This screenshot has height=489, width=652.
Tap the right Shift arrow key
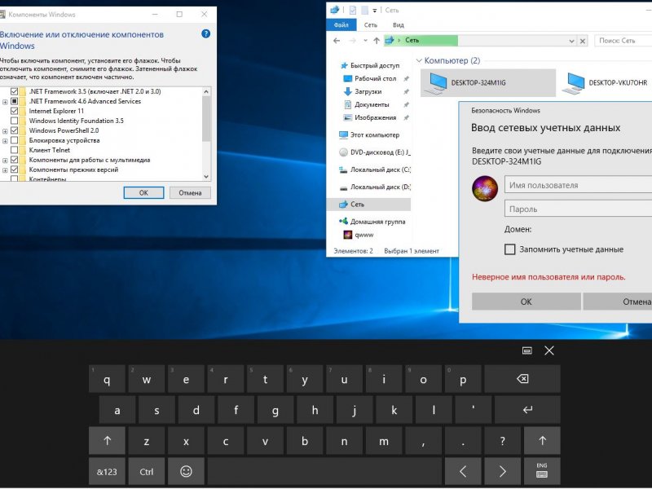[542, 441]
